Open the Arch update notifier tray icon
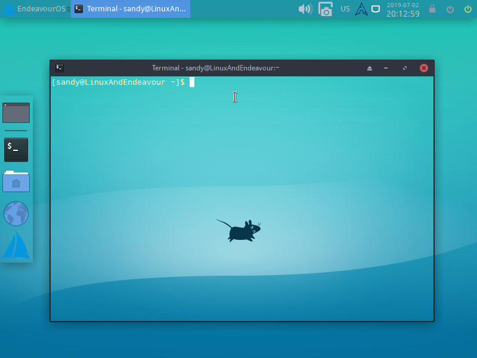The width and height of the screenshot is (477, 358). point(361,9)
